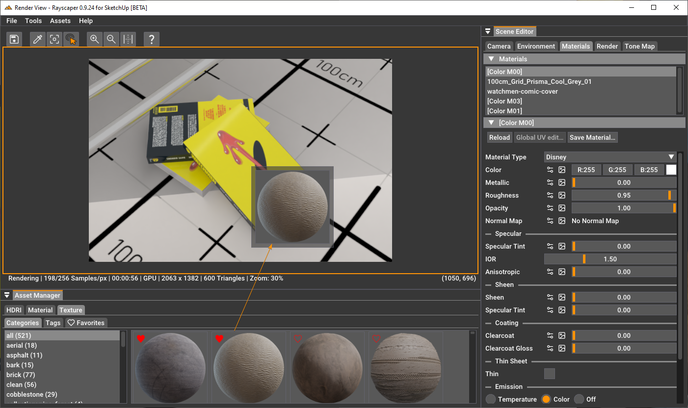Viewport: 688px width, 408px height.
Task: Switch to the Camera tab
Action: [x=499, y=46]
